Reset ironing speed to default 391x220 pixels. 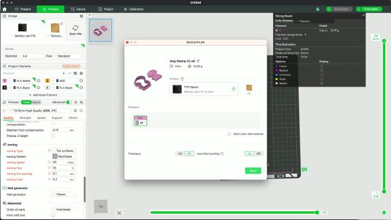pyautogui.click(x=49, y=162)
